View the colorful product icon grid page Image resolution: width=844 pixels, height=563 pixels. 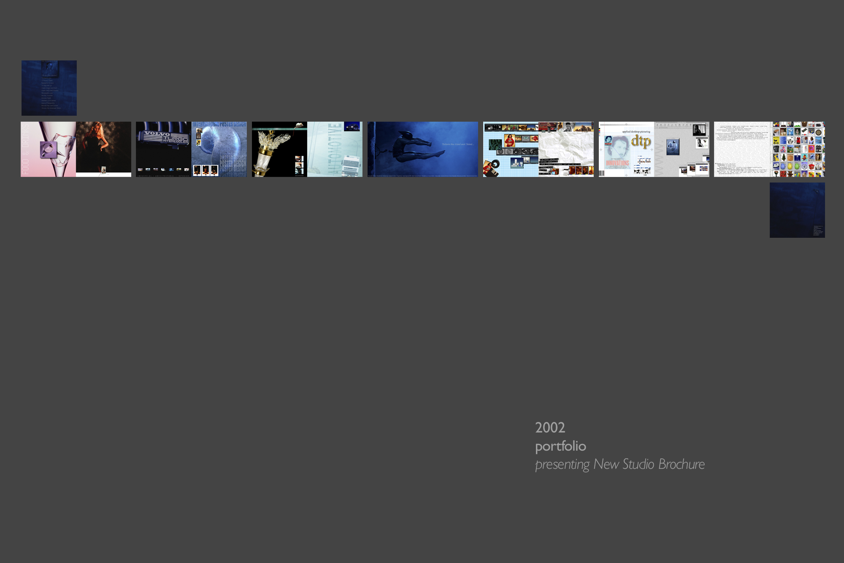pos(797,149)
